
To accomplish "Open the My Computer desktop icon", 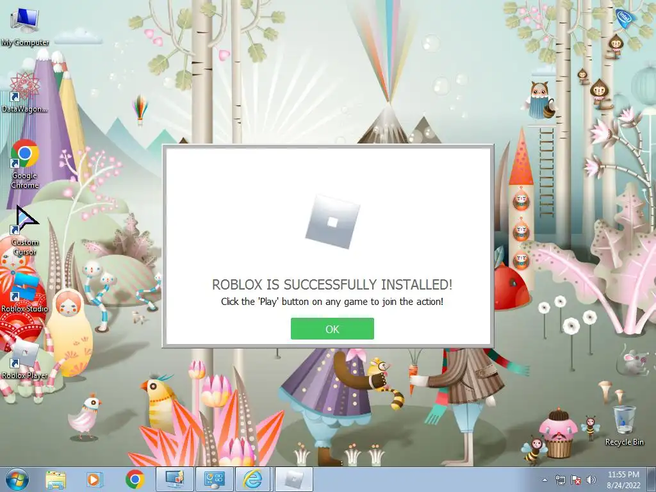I will [x=25, y=27].
